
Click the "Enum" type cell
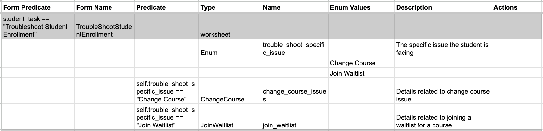click(209, 53)
